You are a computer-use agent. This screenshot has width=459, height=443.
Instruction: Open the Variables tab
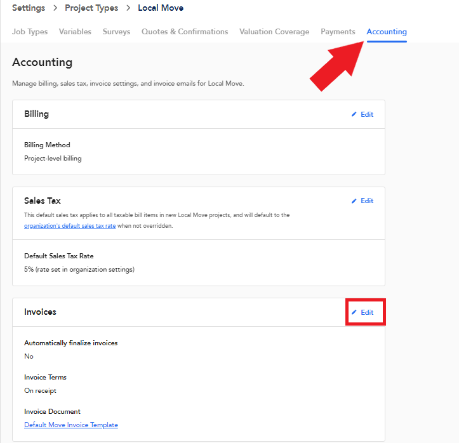tap(75, 32)
